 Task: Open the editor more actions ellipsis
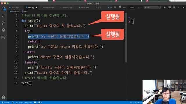pyautogui.click(x=124, y=8)
